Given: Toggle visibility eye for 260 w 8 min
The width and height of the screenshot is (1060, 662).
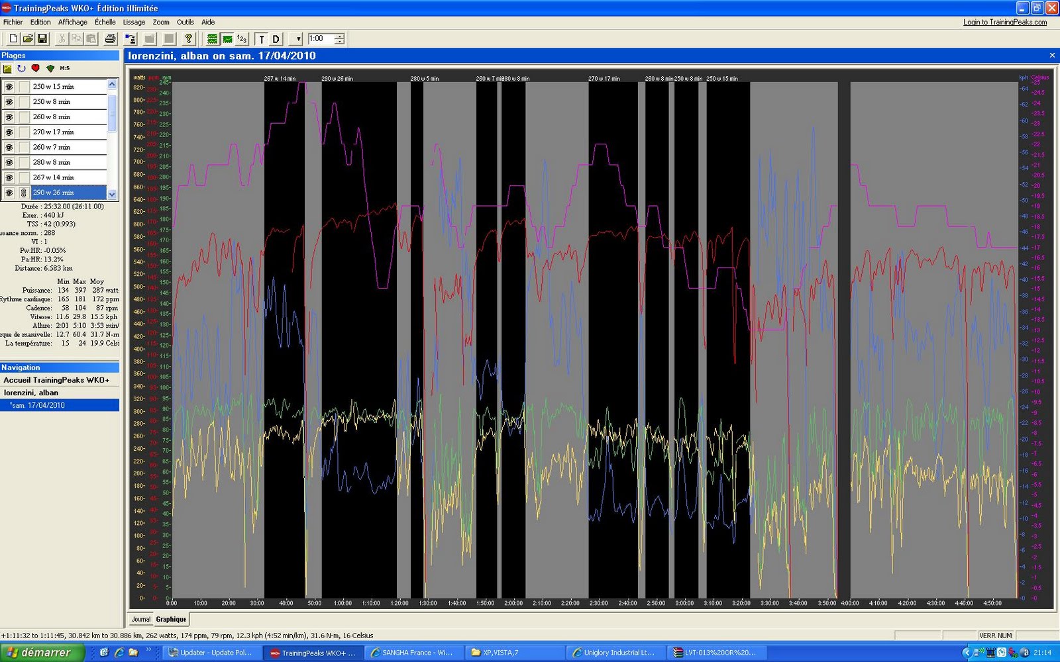Looking at the screenshot, I should click(9, 117).
